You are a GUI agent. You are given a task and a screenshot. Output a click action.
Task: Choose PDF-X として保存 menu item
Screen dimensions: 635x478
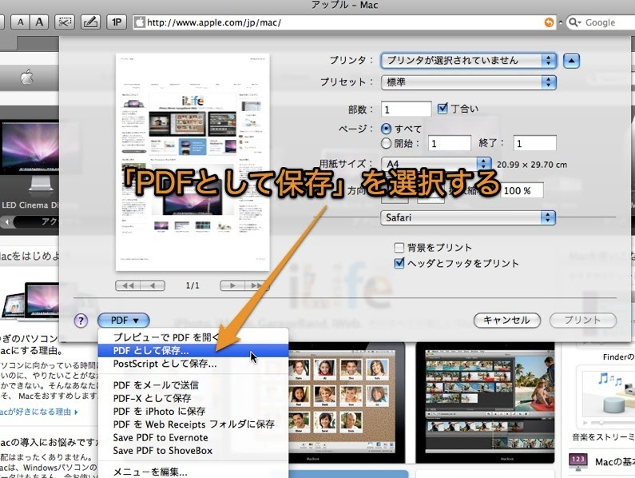tap(193, 398)
